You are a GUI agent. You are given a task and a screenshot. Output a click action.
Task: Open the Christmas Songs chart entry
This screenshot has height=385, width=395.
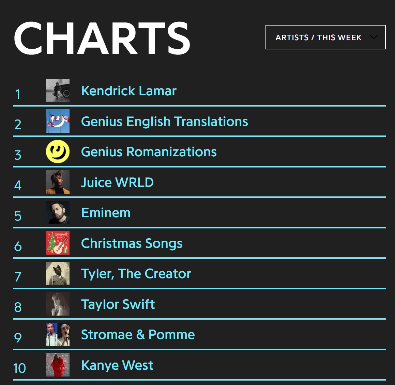pos(132,243)
